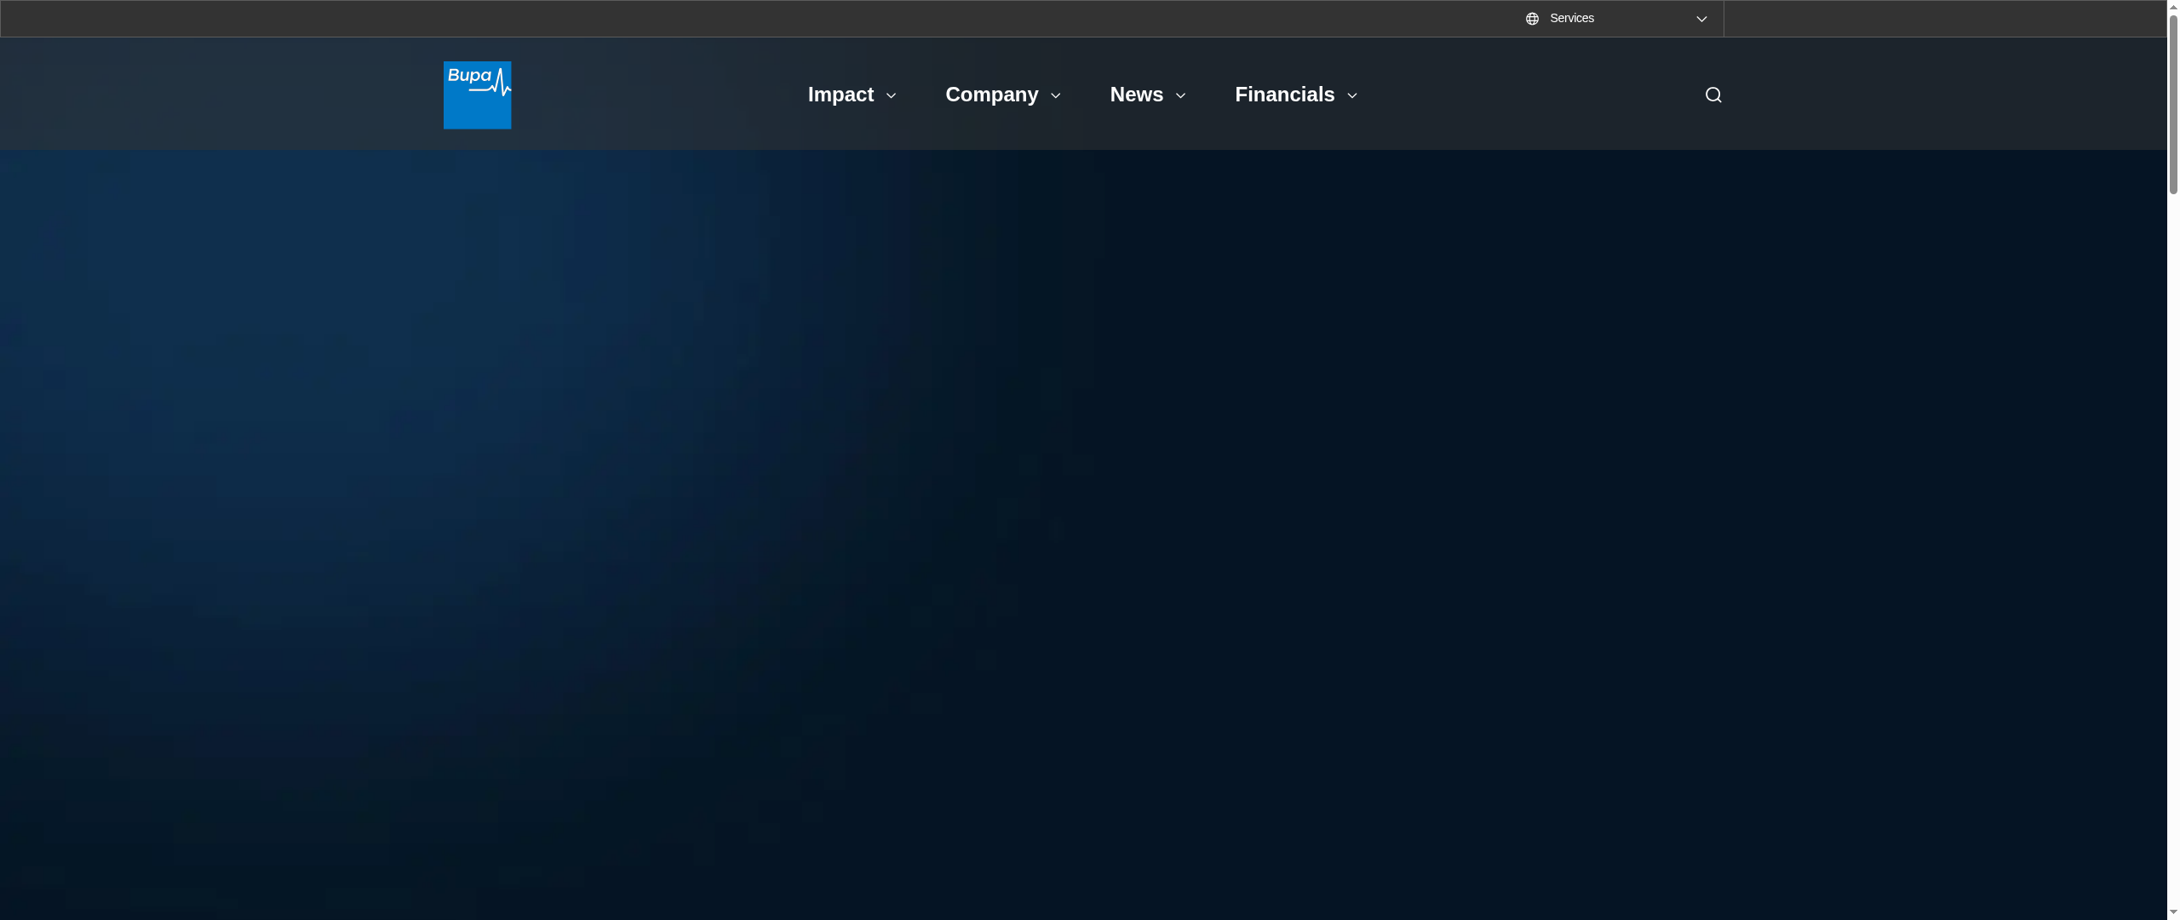Open the Financials menu
The width and height of the screenshot is (2180, 920).
tap(1284, 95)
